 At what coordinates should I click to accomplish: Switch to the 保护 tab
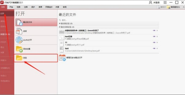click(x=33, y=7)
